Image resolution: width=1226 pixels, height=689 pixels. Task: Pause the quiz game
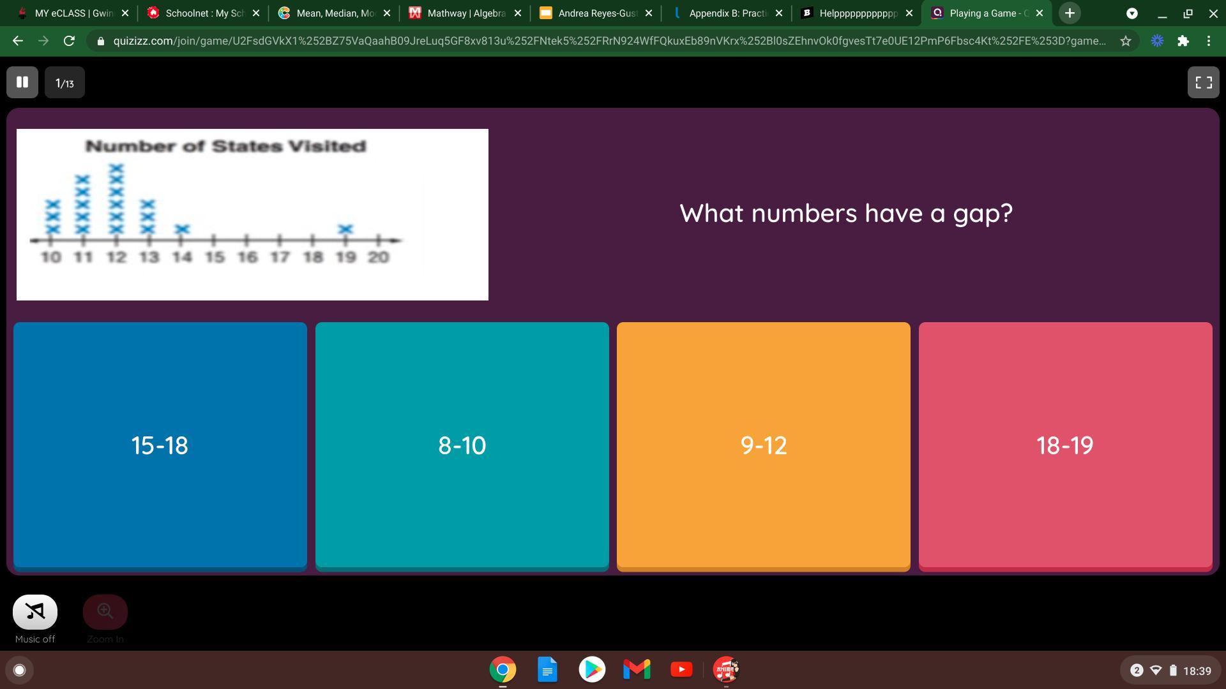(22, 82)
